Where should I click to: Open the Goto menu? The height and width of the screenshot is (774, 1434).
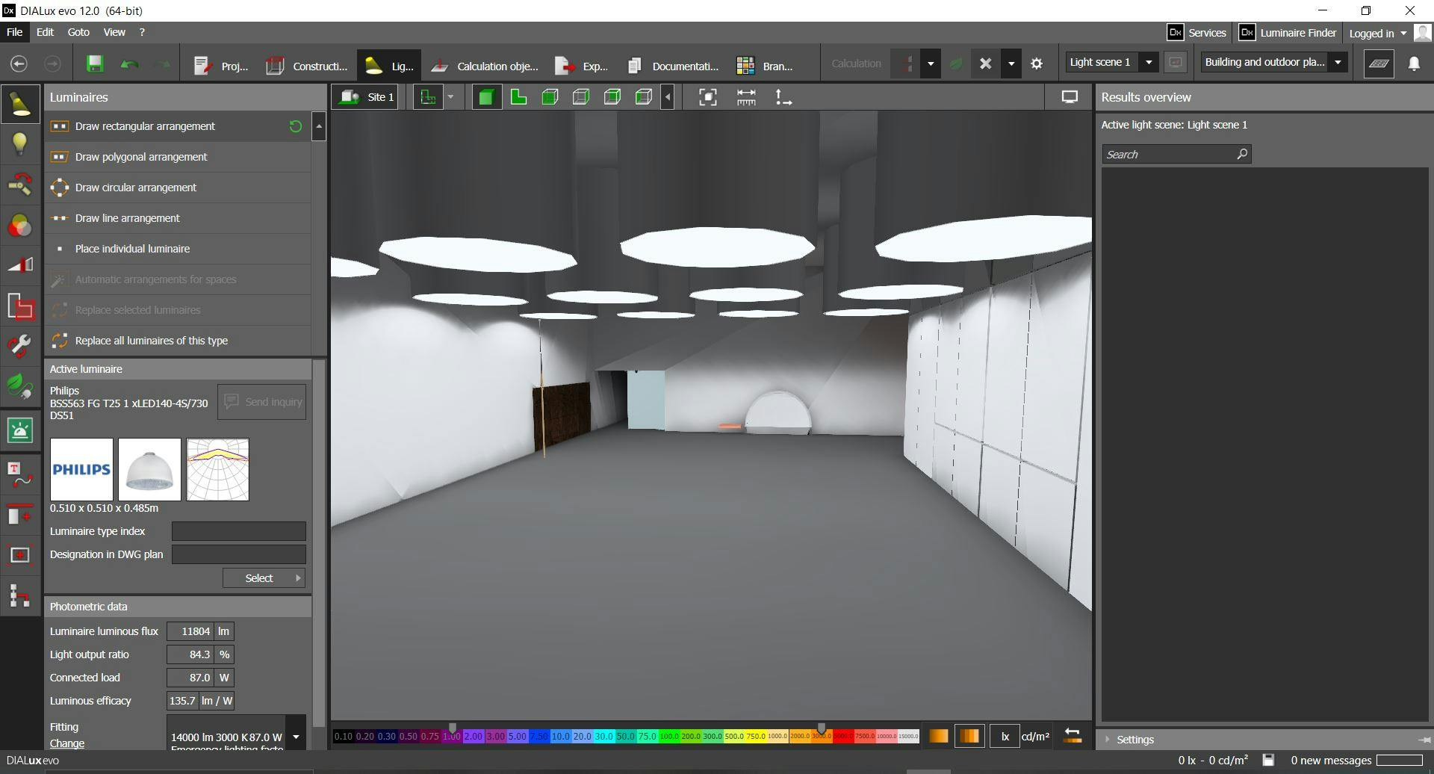(78, 32)
